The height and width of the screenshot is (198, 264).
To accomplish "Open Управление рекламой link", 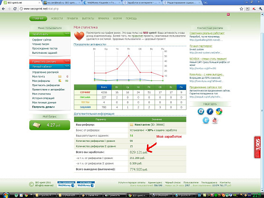I will pos(45,72).
